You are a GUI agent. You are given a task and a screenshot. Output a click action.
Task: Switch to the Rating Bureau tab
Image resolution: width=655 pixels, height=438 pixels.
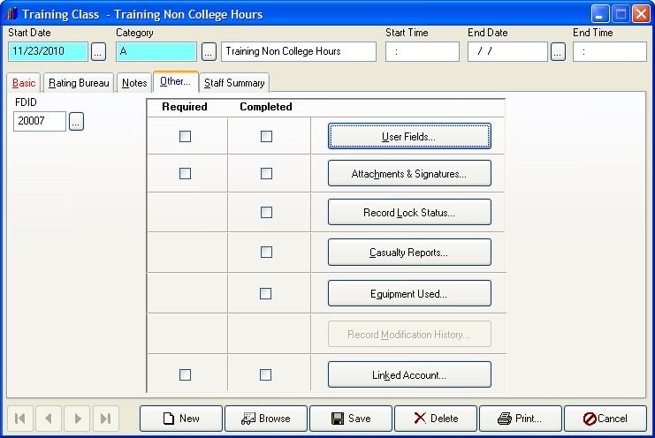[79, 83]
